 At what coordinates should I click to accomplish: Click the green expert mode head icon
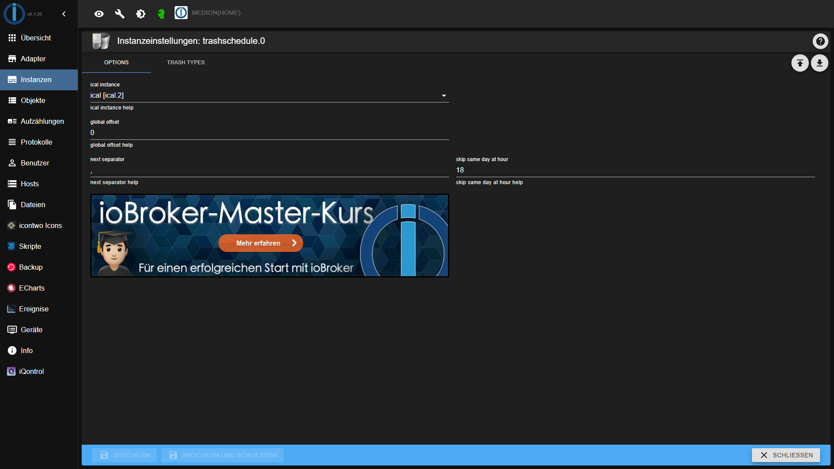[x=161, y=14]
